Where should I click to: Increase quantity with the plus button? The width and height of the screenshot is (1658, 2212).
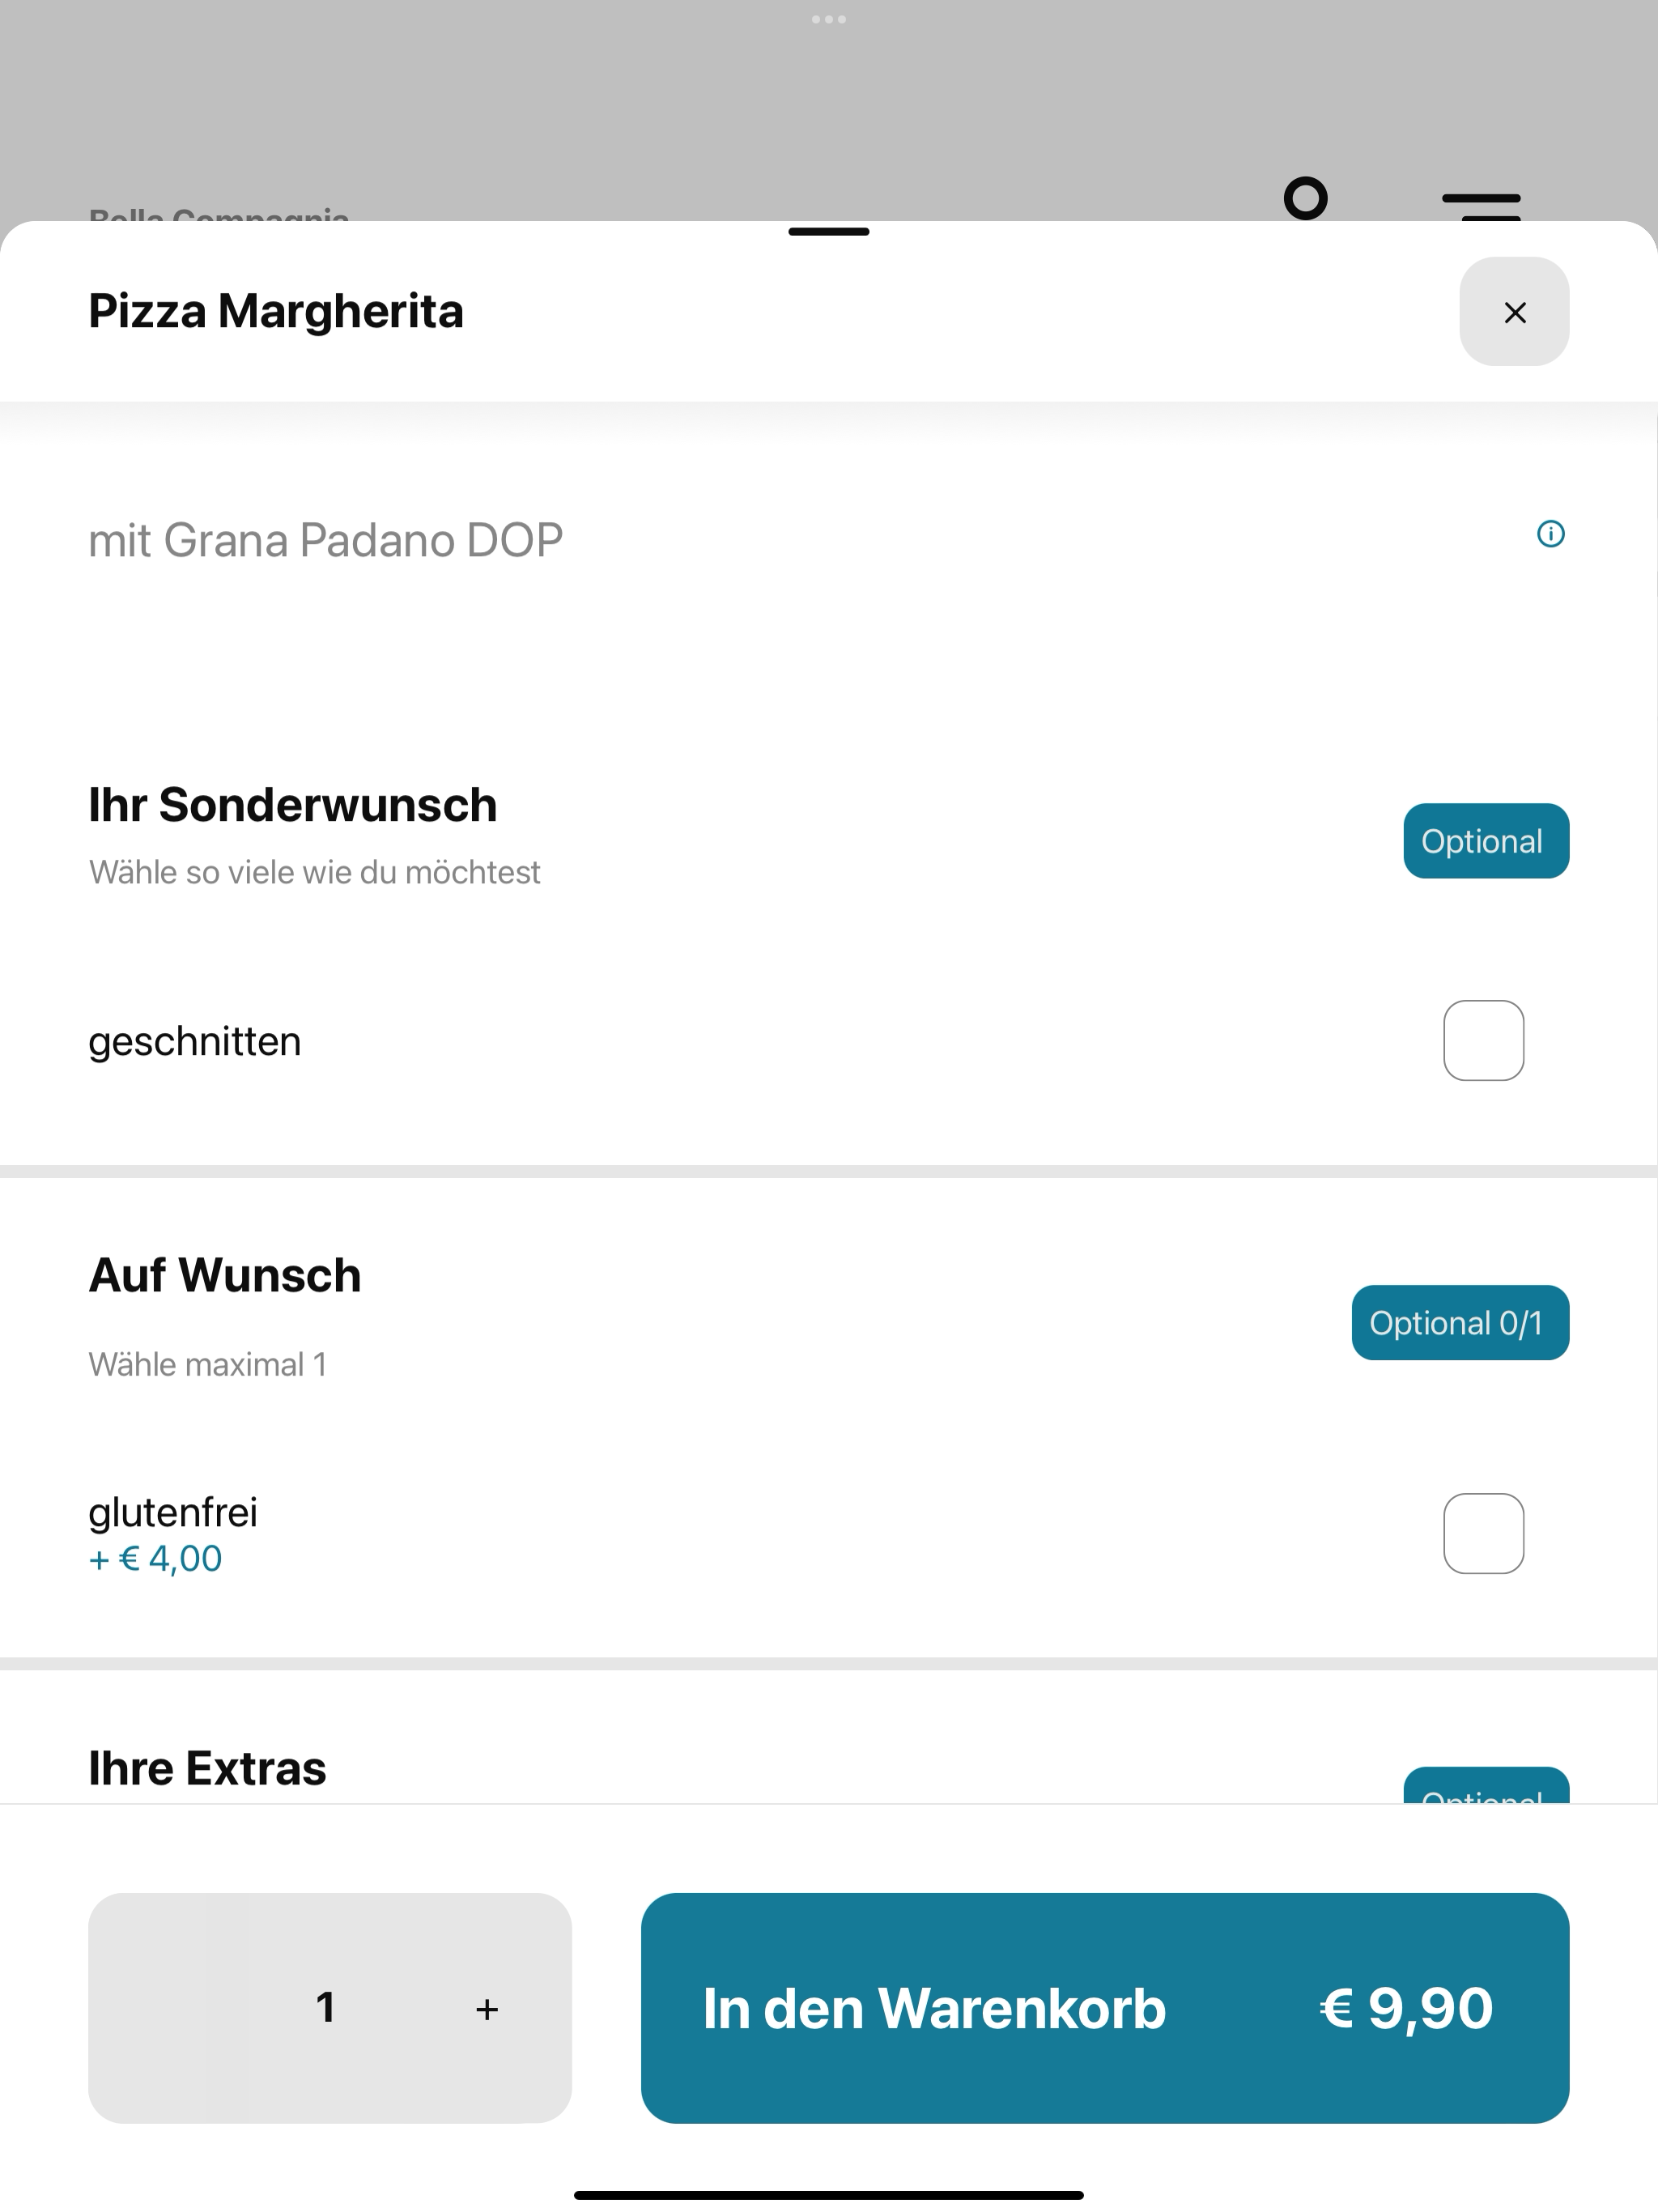[487, 2009]
